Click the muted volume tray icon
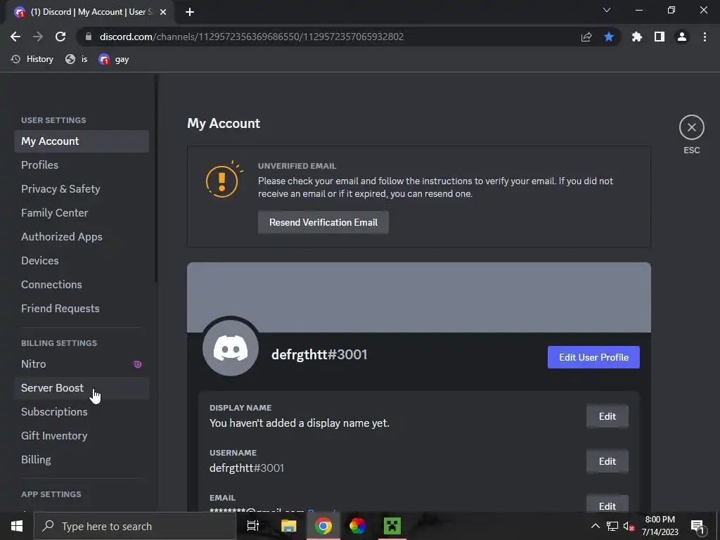Screen dimensions: 720x540 tap(629, 526)
